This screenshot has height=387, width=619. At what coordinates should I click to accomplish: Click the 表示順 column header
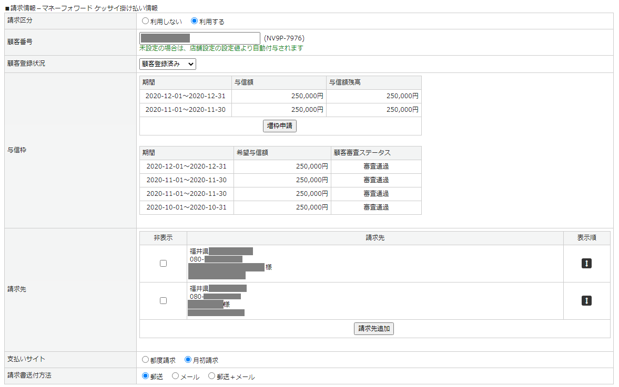(586, 238)
